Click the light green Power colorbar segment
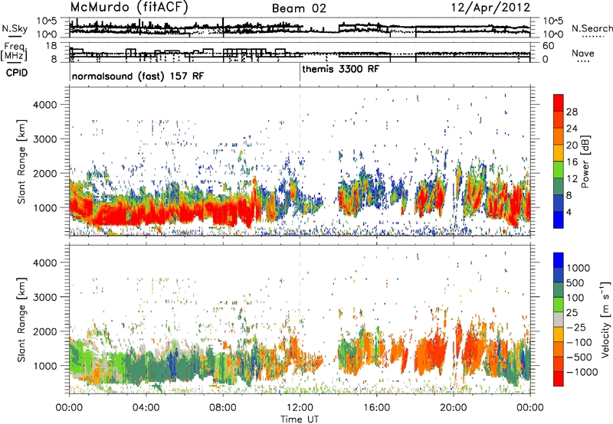Screen dimensions: 613x424 [559, 170]
